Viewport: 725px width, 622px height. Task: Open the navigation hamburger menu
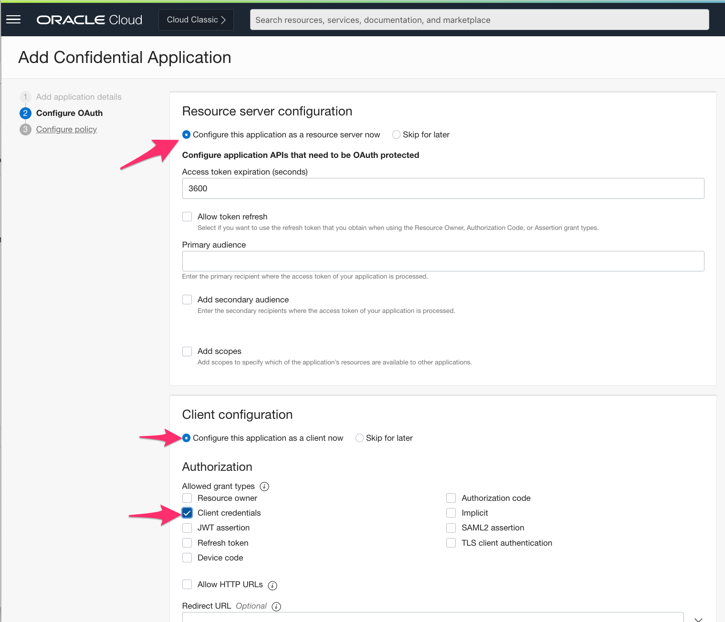[13, 19]
